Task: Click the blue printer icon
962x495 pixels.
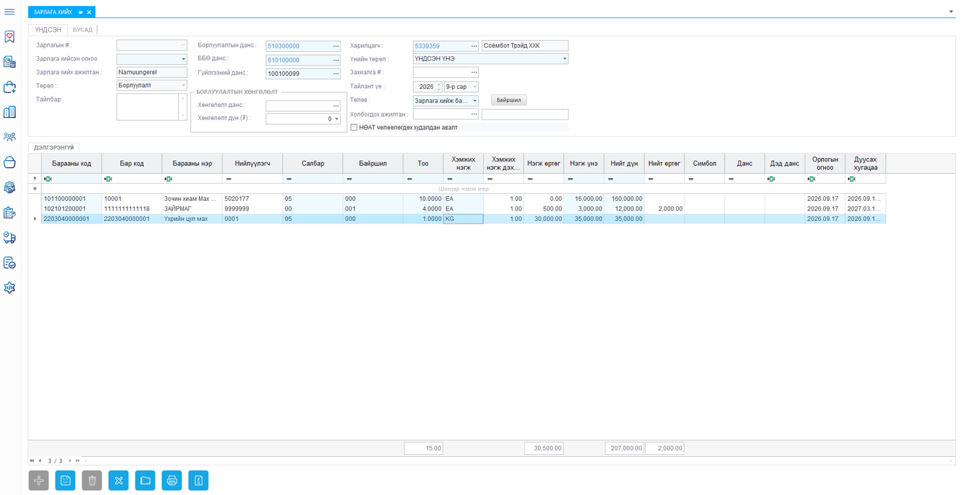Action: click(172, 481)
